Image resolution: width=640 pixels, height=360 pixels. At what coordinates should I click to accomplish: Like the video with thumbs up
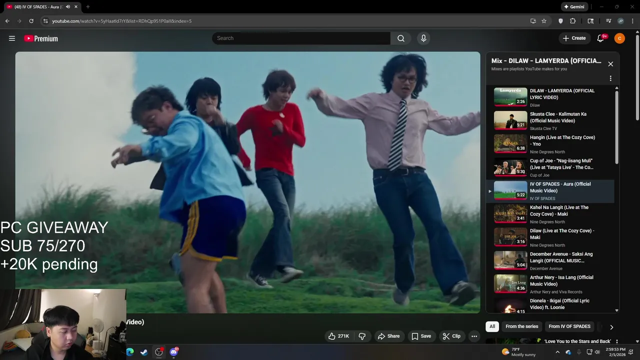coord(338,336)
